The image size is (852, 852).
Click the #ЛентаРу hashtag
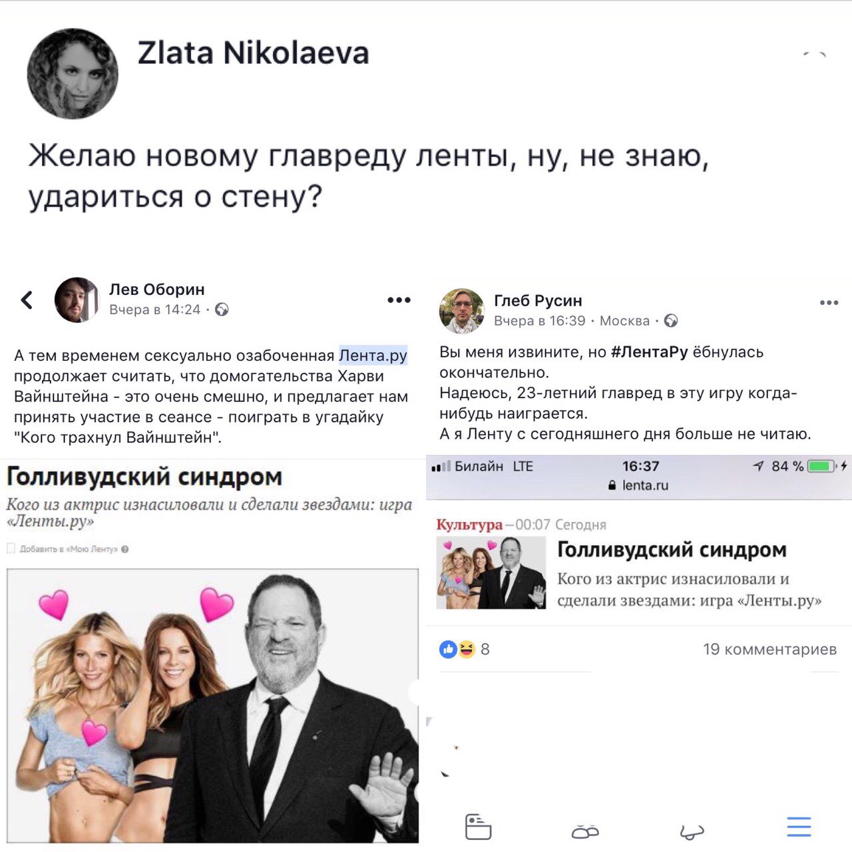click(x=649, y=352)
